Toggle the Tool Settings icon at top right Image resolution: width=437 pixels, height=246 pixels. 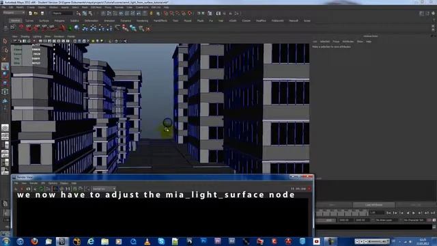427,13
